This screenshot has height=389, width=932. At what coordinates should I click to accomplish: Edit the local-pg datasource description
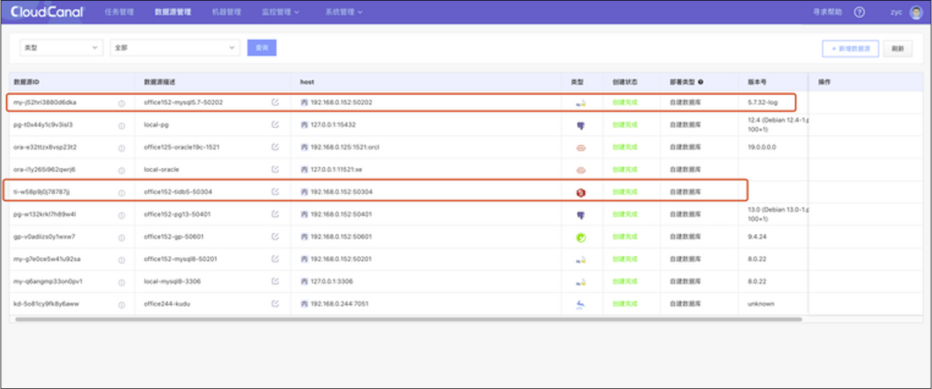point(275,125)
